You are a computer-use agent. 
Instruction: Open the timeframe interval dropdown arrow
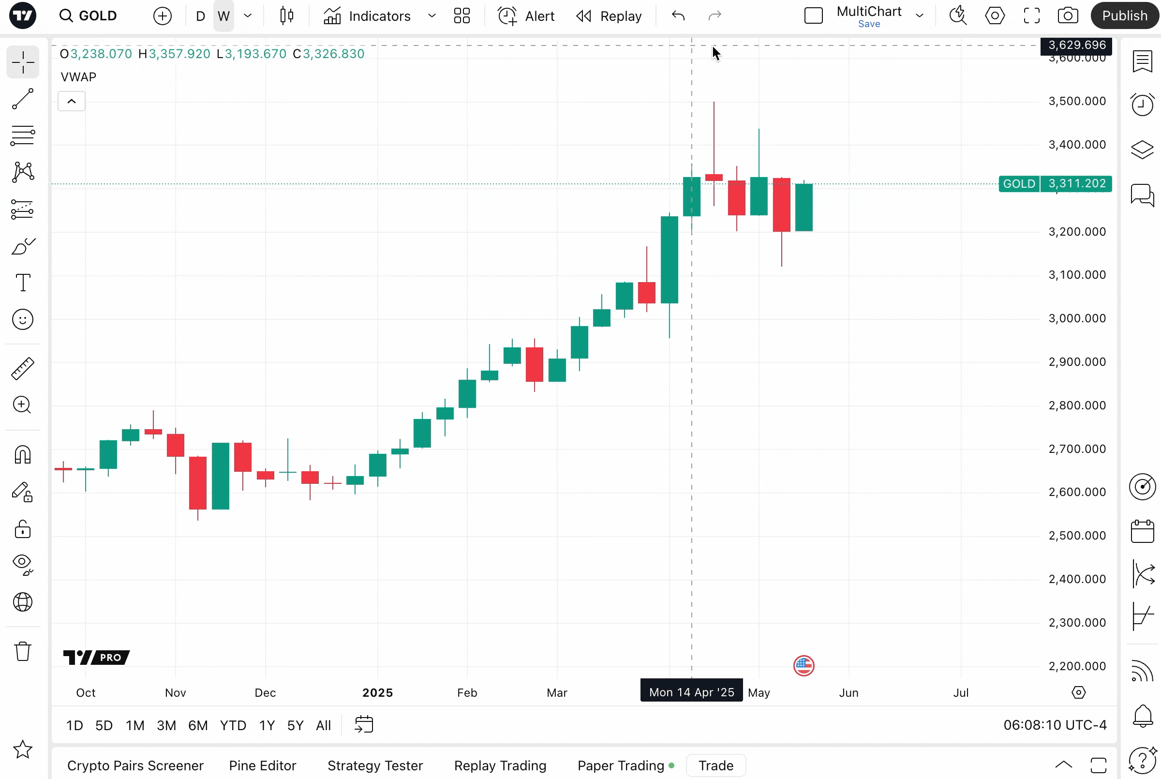click(248, 16)
